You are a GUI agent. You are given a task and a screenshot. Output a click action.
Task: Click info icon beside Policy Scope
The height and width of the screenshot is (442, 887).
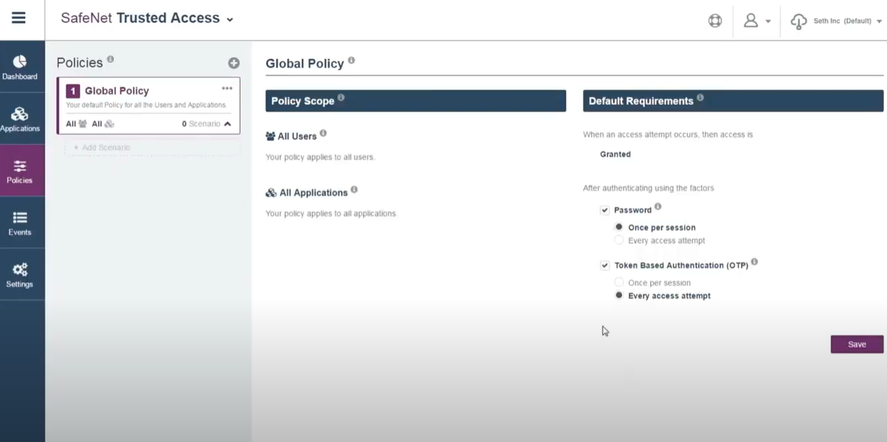(x=341, y=98)
